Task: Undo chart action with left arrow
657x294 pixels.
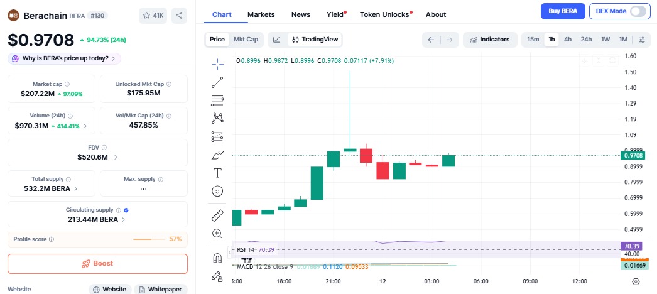Action: point(431,40)
